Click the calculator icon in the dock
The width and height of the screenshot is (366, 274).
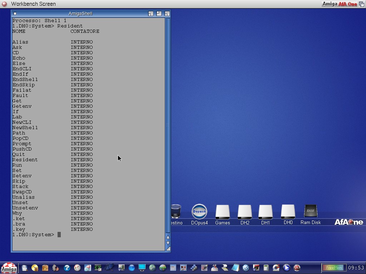click(266, 268)
